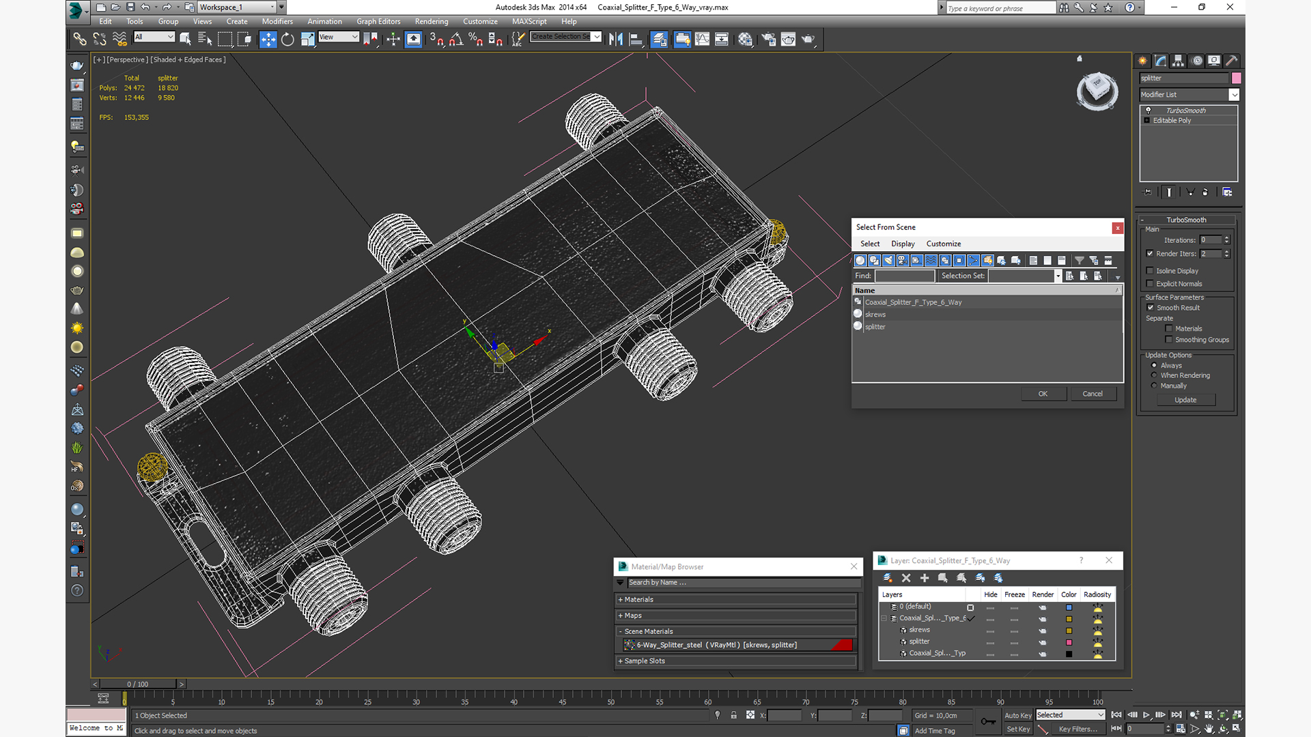
Task: Expand Sample Slots in Material Browser
Action: tap(736, 661)
